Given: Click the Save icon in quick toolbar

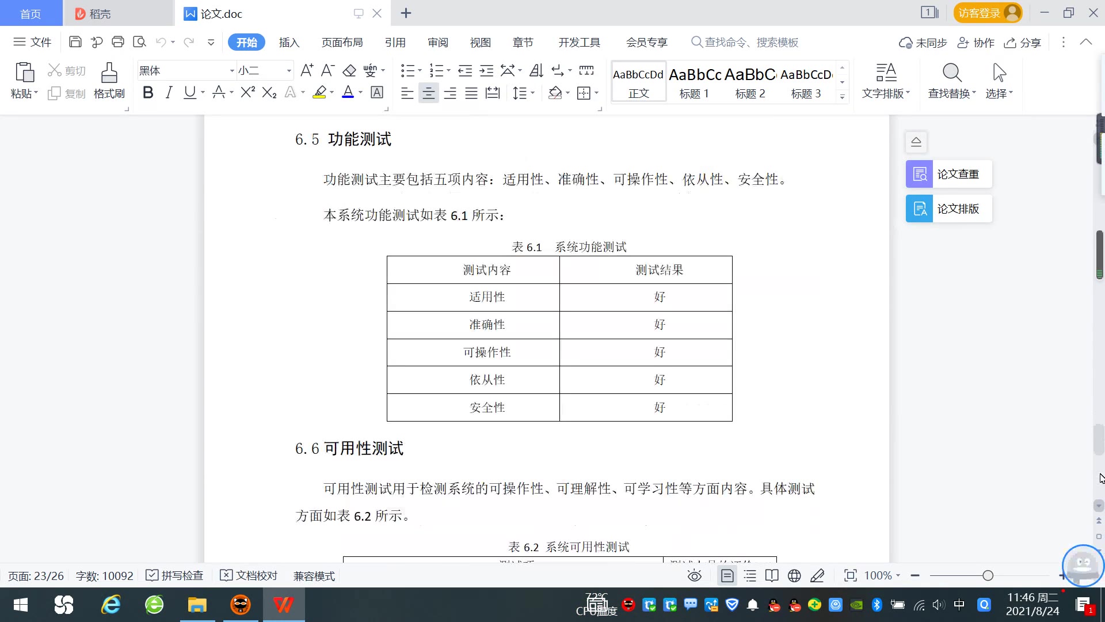Looking at the screenshot, I should coord(75,42).
